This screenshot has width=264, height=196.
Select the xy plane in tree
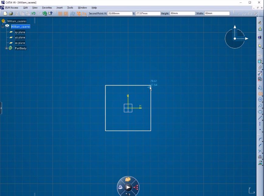[20, 32]
